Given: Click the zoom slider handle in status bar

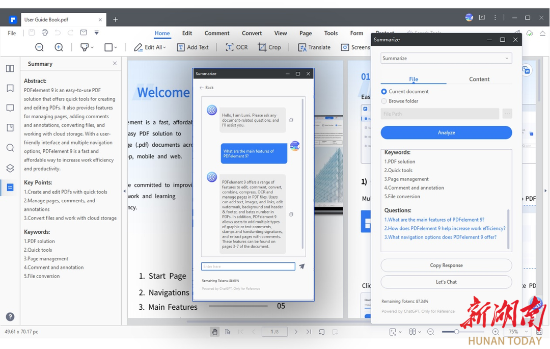Looking at the screenshot, I should [x=456, y=332].
